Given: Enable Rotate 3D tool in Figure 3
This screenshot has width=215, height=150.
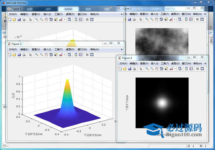Looking at the screenshot, I should click(x=51, y=55).
